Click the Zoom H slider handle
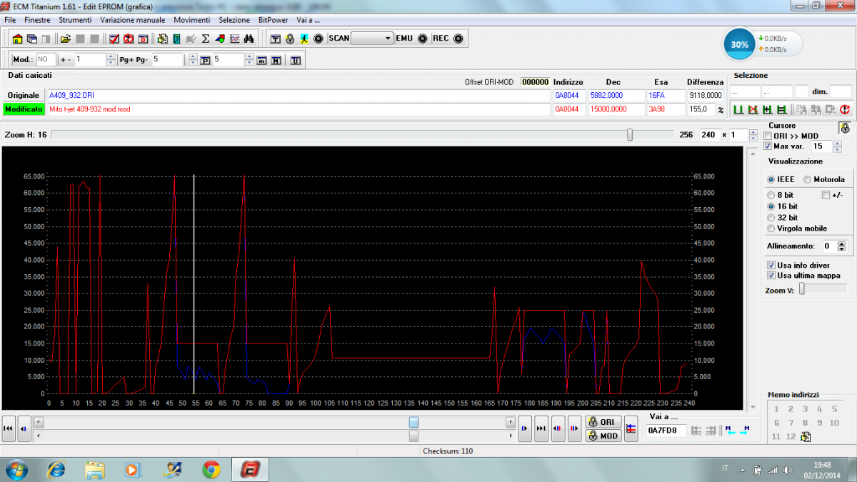857x482 pixels. tap(629, 135)
